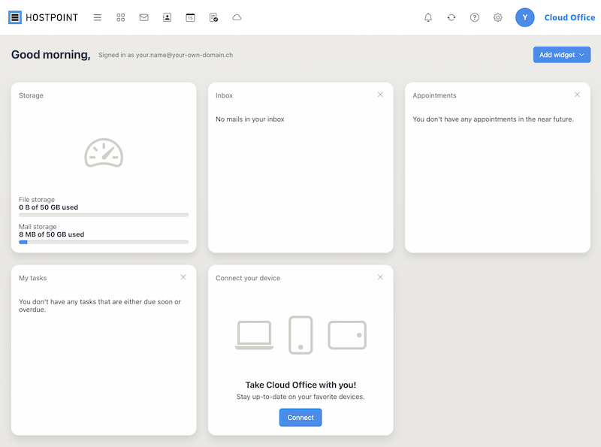Close the Appointments widget

coord(577,95)
